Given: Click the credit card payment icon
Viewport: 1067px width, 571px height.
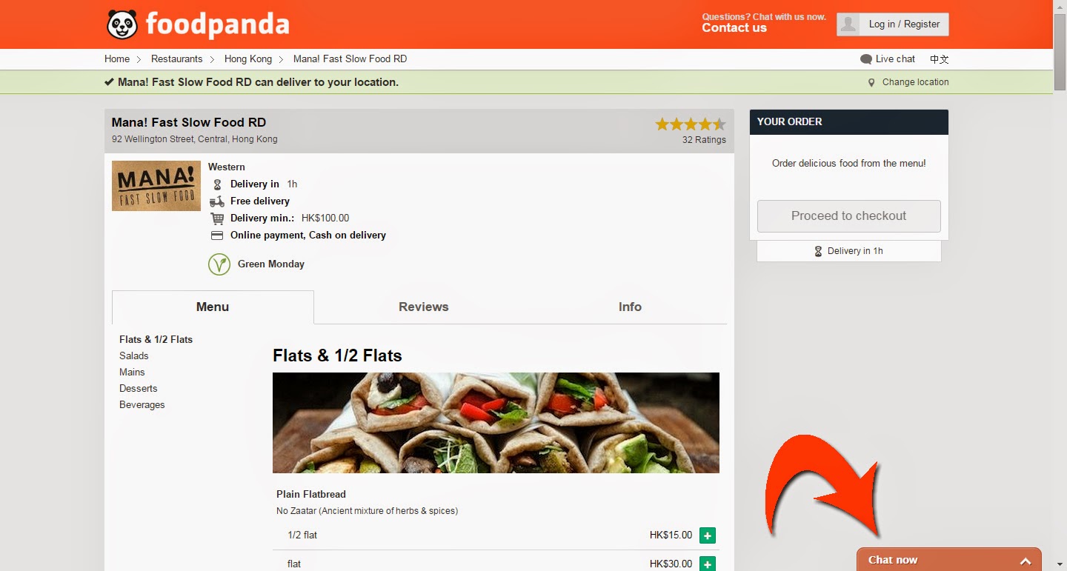Looking at the screenshot, I should click(217, 236).
